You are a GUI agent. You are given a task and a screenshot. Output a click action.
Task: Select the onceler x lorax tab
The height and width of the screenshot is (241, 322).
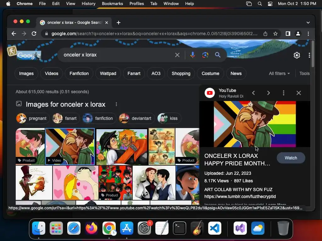click(74, 23)
